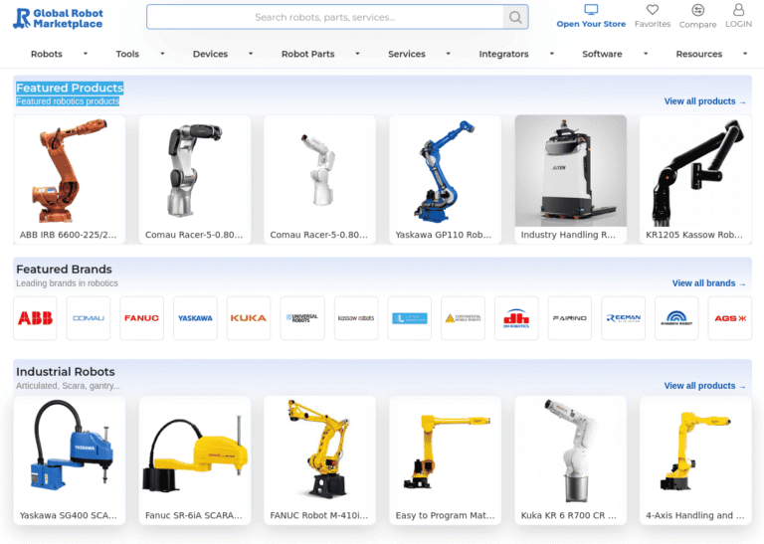The width and height of the screenshot is (764, 544).
Task: Select the ABB brand logo
Action: [x=35, y=318]
